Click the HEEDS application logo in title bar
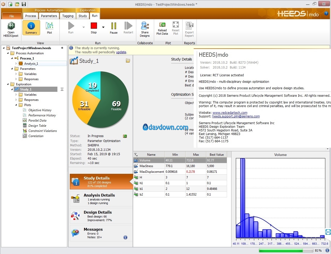 (x=3, y=4)
